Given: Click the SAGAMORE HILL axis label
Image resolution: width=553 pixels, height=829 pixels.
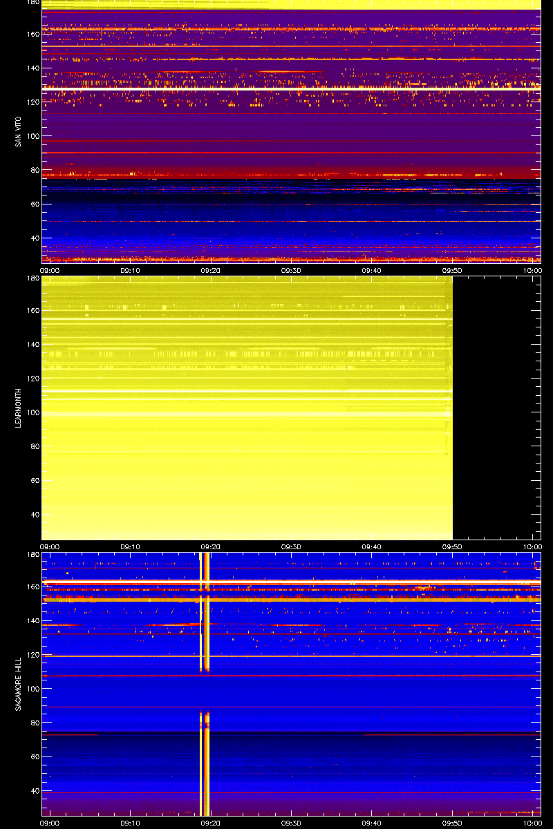Looking at the screenshot, I should (18, 684).
